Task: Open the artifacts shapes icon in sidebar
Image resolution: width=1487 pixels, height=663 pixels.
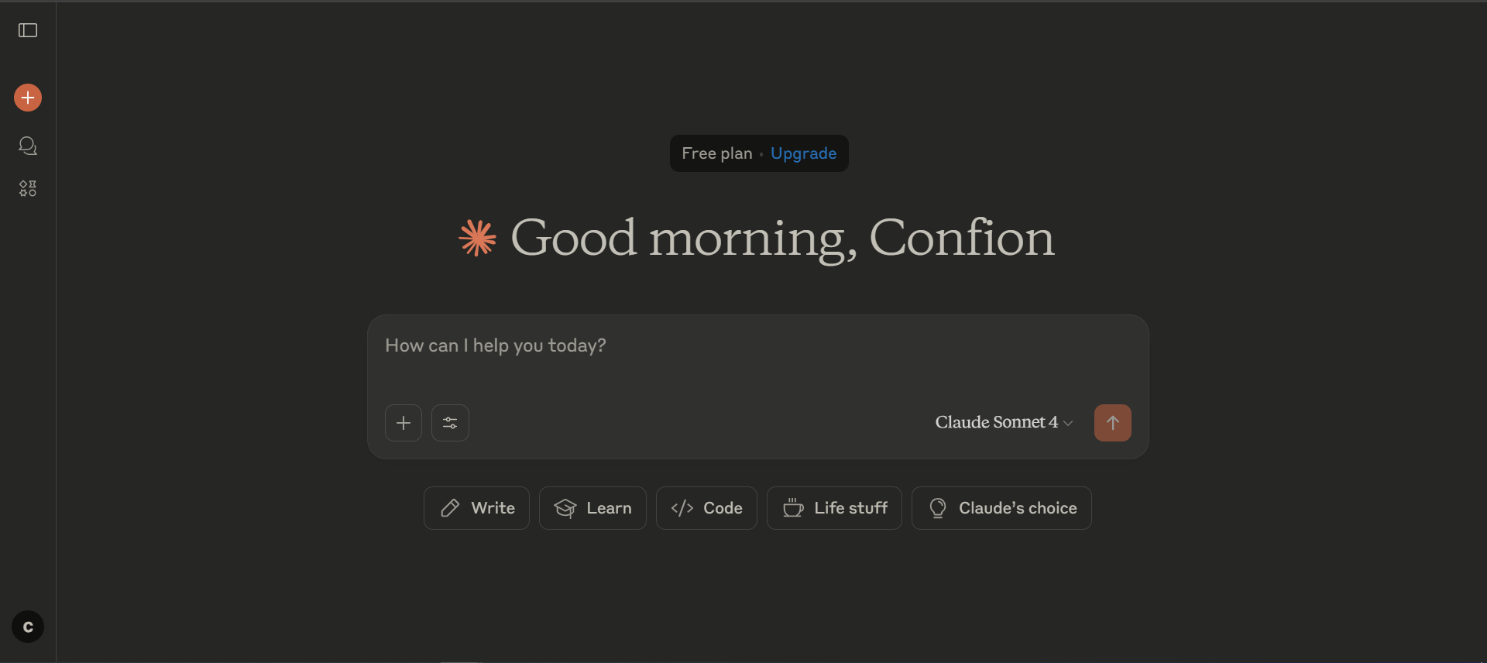Action: tap(28, 188)
